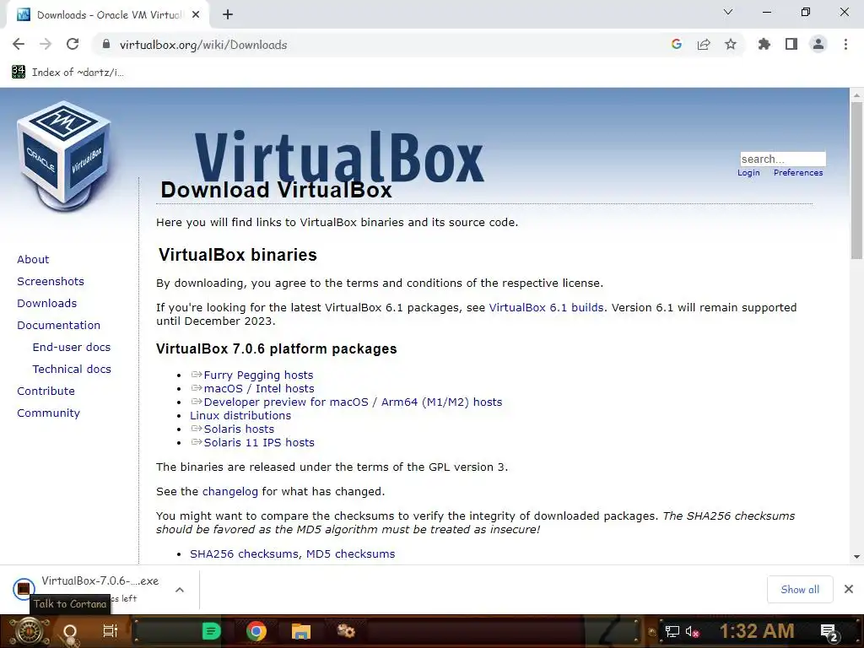Open the gears app in the taskbar

coord(346,631)
